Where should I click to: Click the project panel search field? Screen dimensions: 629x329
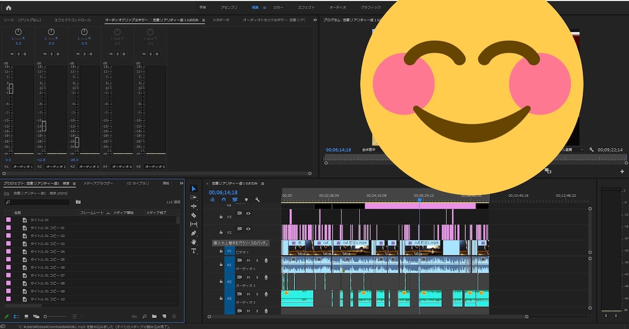[x=37, y=202]
